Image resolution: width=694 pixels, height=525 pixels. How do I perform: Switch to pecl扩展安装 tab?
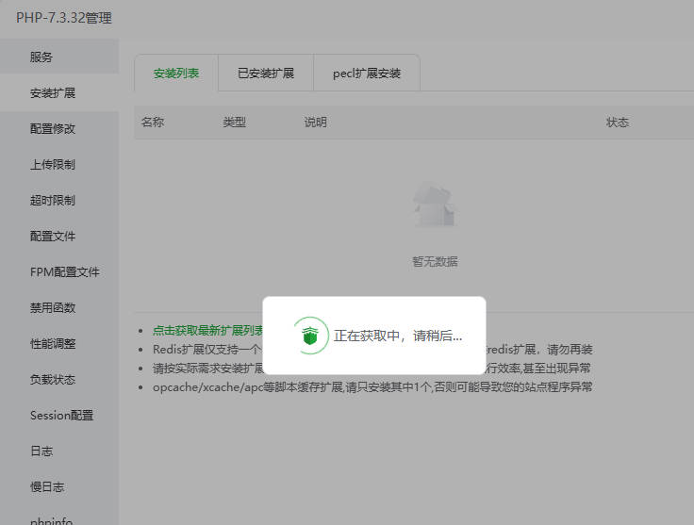tap(367, 74)
